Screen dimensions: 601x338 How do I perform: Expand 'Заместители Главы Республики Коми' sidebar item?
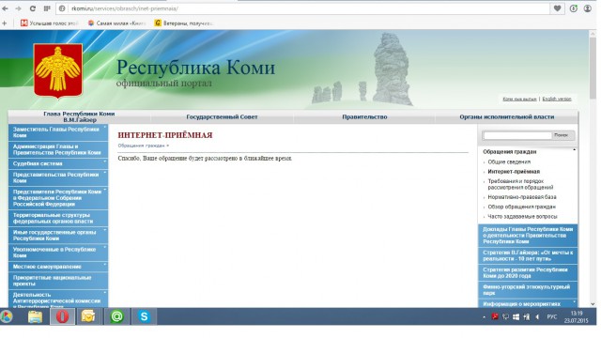pyautogui.click(x=58, y=132)
